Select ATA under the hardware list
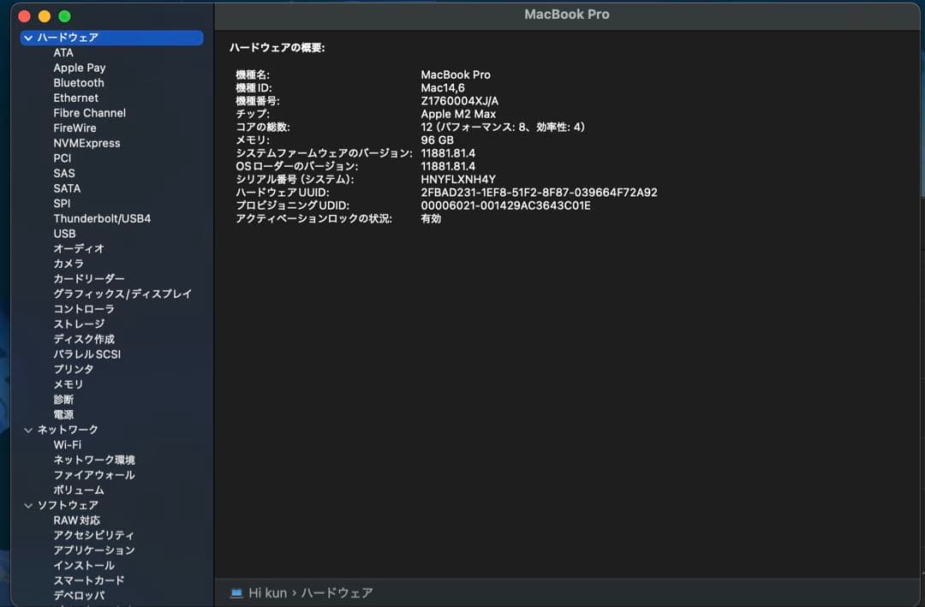Screen dimensions: 925x607 coord(62,52)
